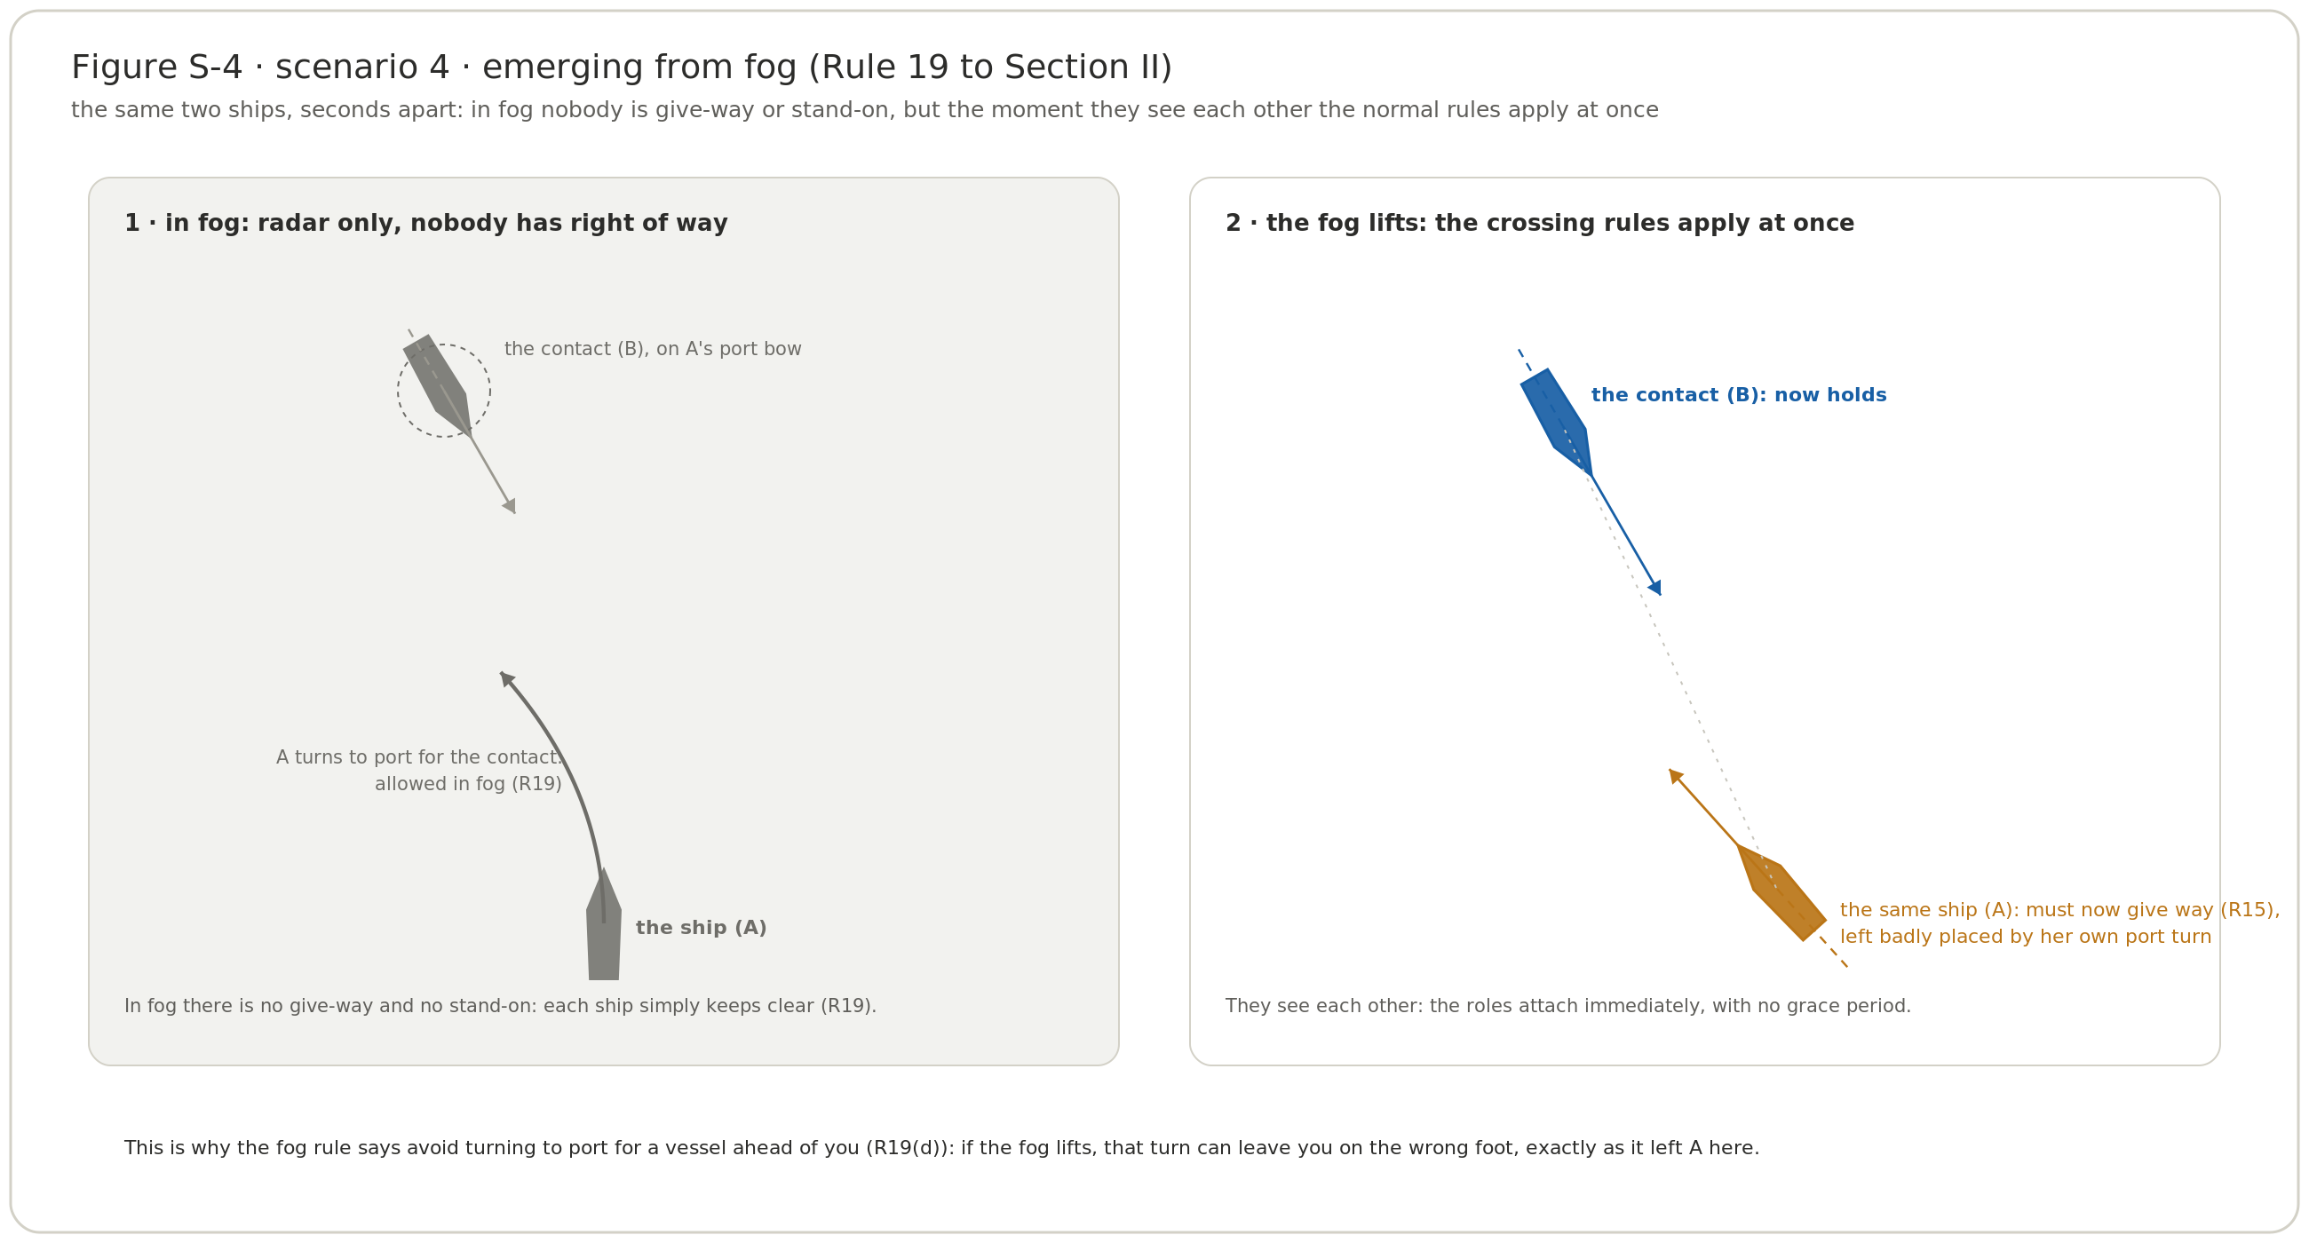Viewport: 2309px width, 1243px height.
Task: Select the gray contact B ship in fog
Action: tap(438, 385)
